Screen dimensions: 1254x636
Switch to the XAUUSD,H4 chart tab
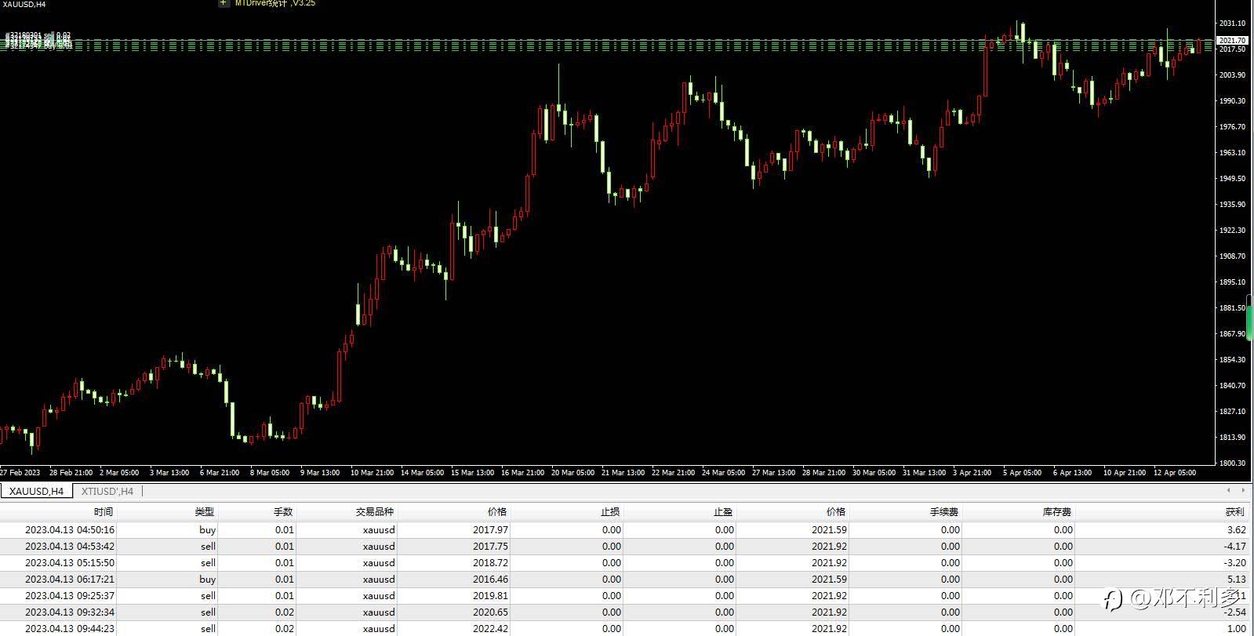click(36, 491)
